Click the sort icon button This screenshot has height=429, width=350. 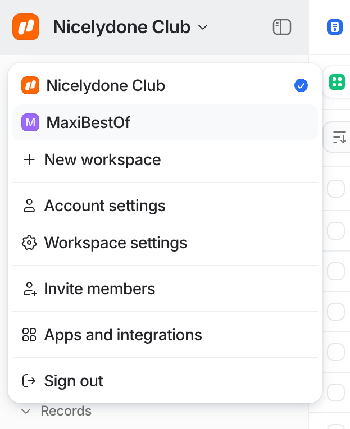click(339, 137)
